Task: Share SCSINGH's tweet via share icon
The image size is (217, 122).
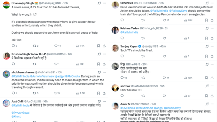Action: coord(212,20)
